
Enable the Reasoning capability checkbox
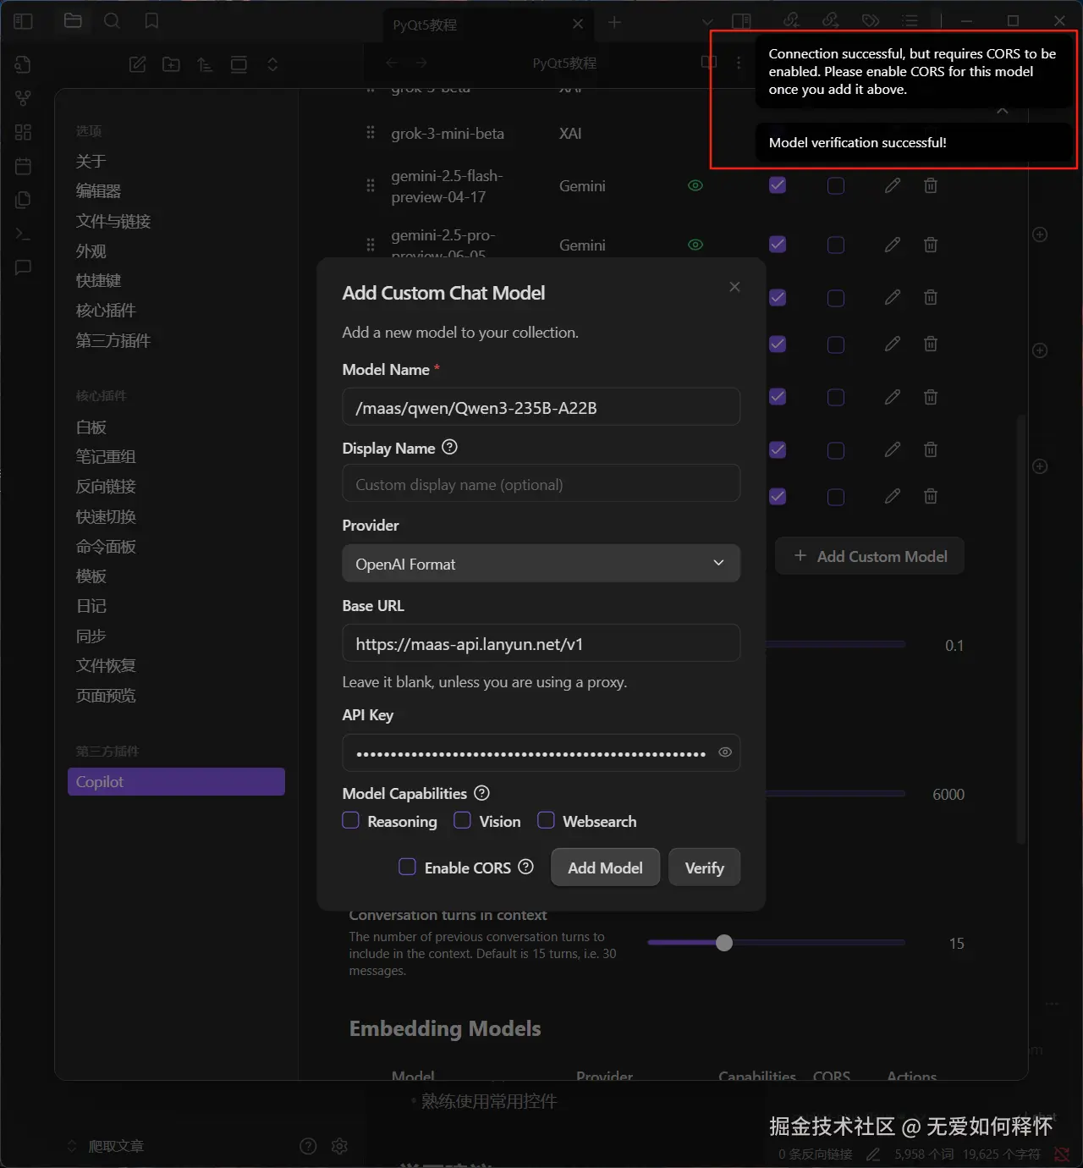click(x=350, y=820)
